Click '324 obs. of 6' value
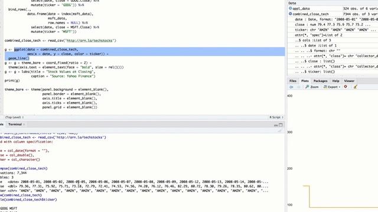The height and width of the screenshot is (212, 378). (360, 9)
